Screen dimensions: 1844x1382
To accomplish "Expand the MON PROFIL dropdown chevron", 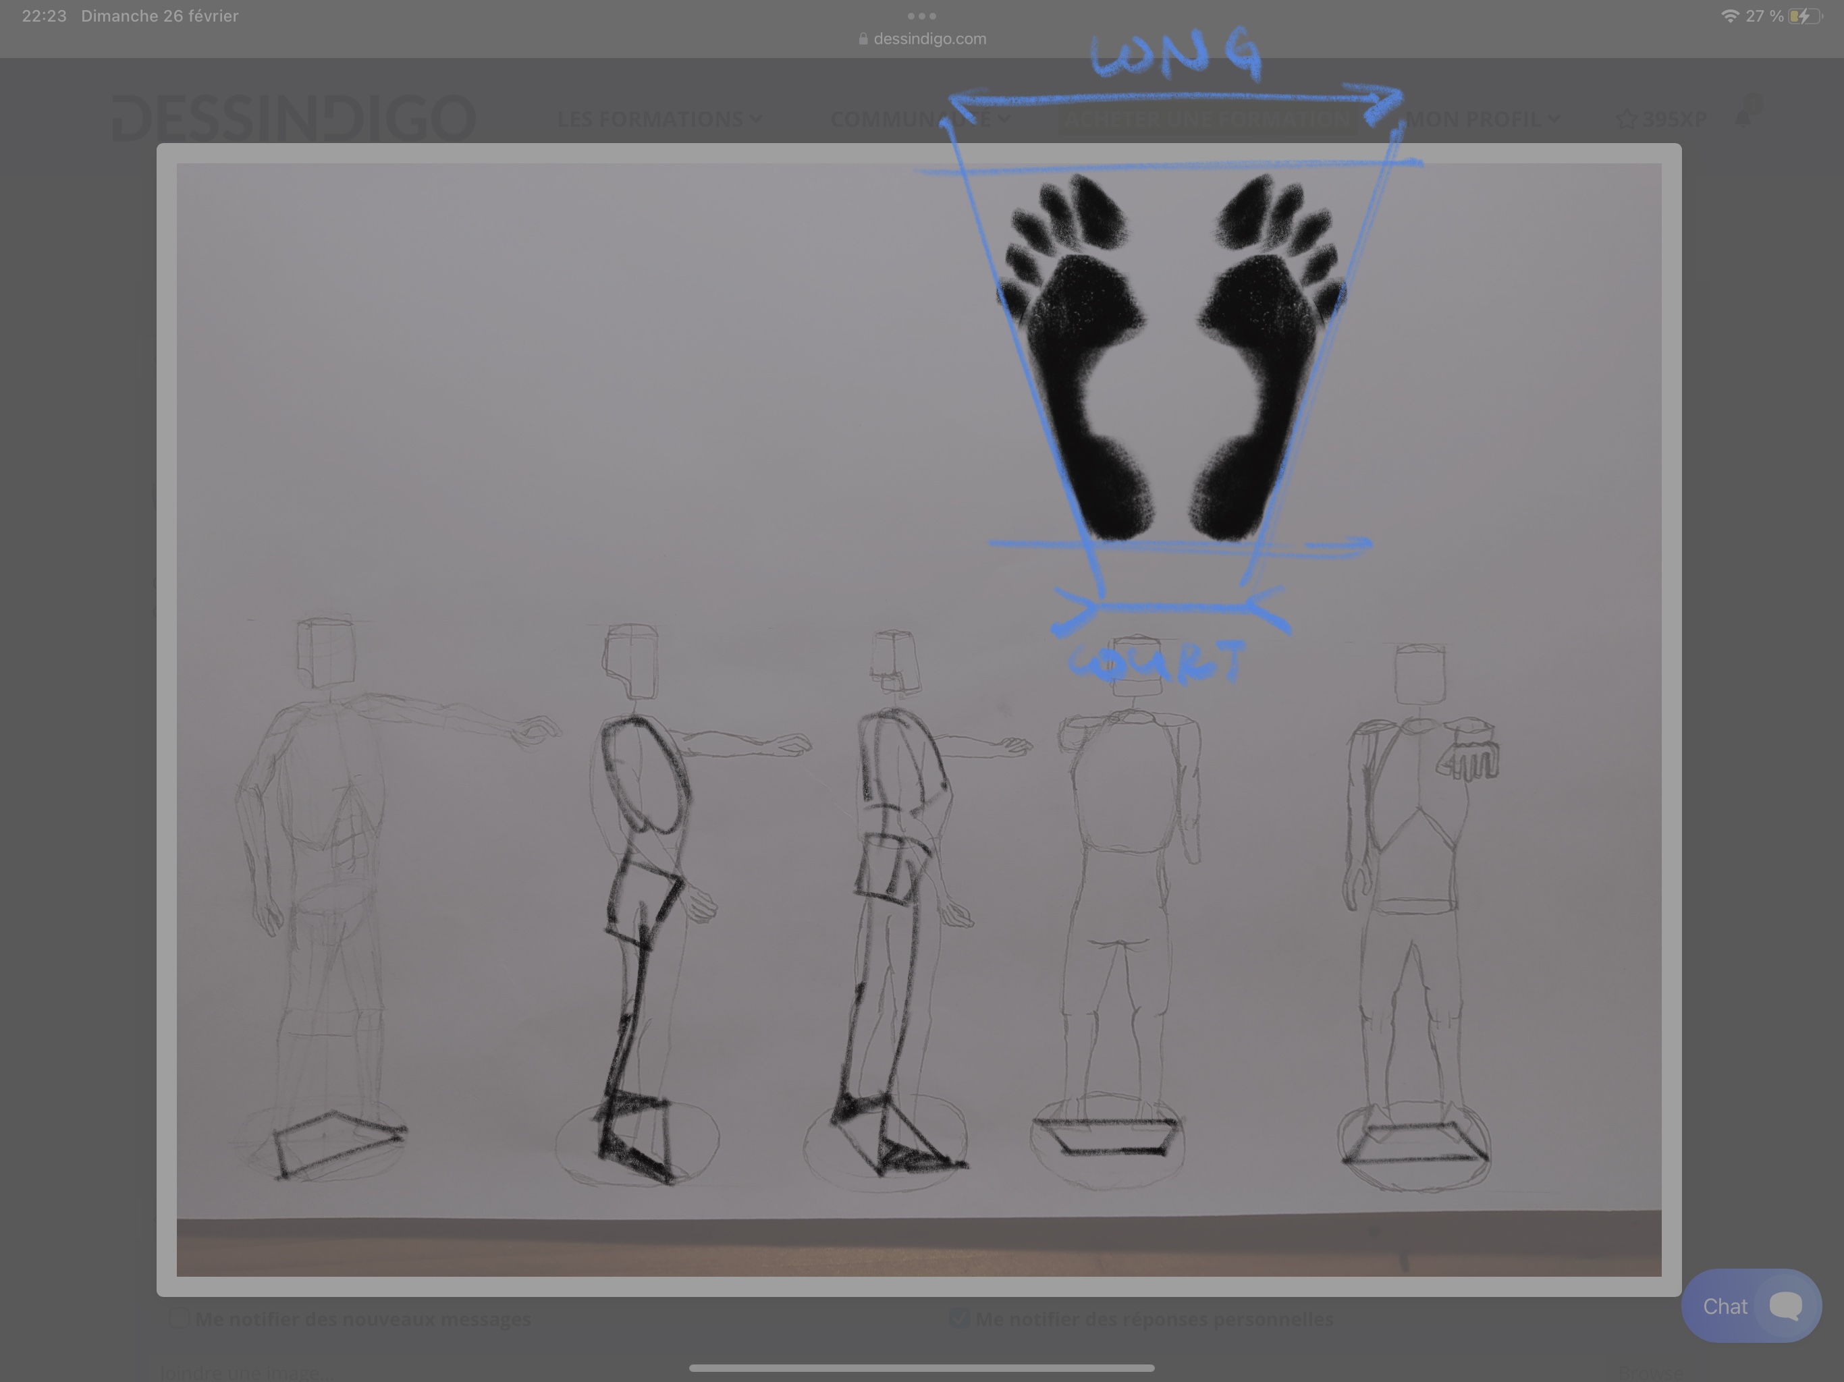I will click(x=1554, y=119).
